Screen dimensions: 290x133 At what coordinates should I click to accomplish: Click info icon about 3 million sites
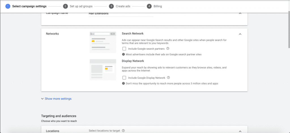123,83
